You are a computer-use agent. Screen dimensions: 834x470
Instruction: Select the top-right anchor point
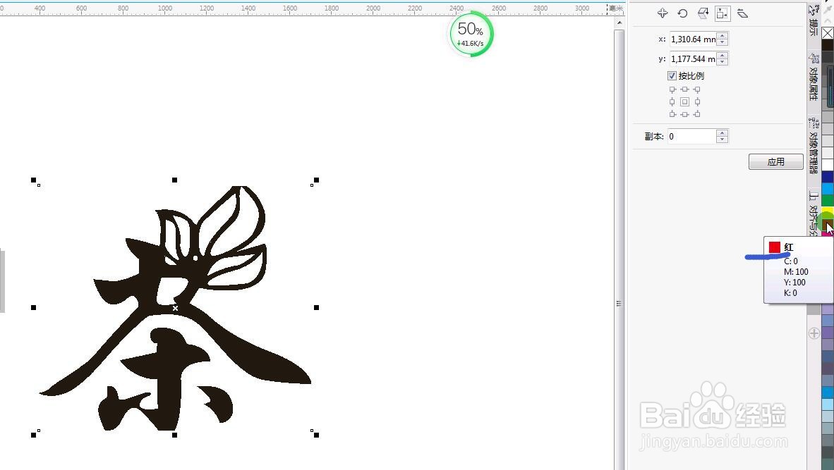pyautogui.click(x=697, y=89)
